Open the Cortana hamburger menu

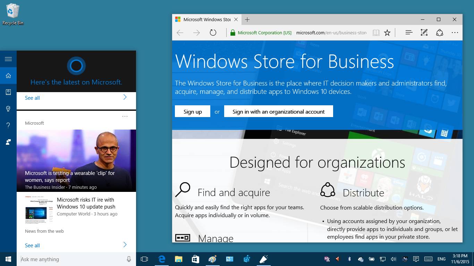pyautogui.click(x=8, y=59)
